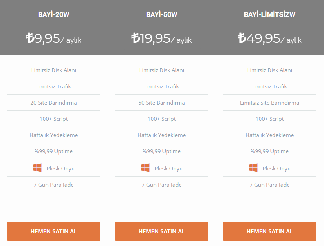The width and height of the screenshot is (324, 246).
Task: Click Haftalık Yedekleme in the BAYİ-20W plan
Action: pyautogui.click(x=54, y=135)
